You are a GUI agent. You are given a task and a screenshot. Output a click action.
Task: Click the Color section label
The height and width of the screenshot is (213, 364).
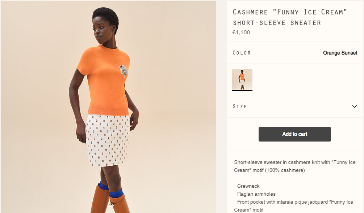[x=242, y=53]
